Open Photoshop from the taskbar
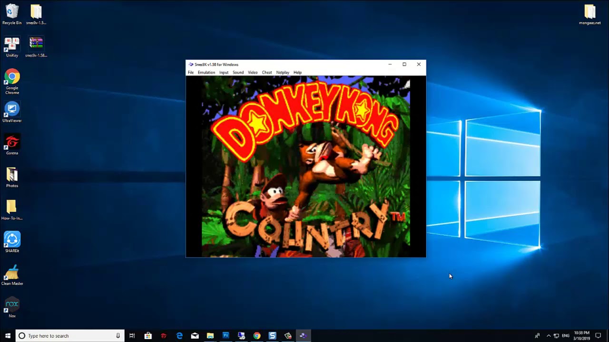Viewport: 609px width, 342px height. pos(226,336)
